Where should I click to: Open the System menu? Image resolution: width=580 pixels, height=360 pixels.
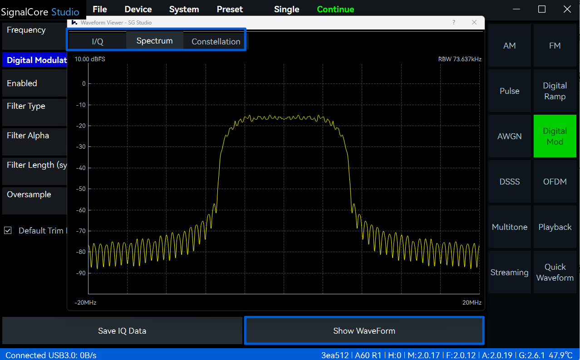coord(184,9)
